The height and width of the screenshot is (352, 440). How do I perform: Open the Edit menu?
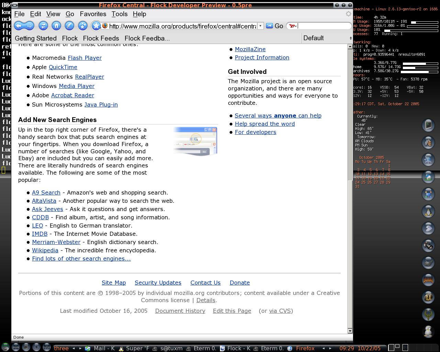tap(35, 14)
